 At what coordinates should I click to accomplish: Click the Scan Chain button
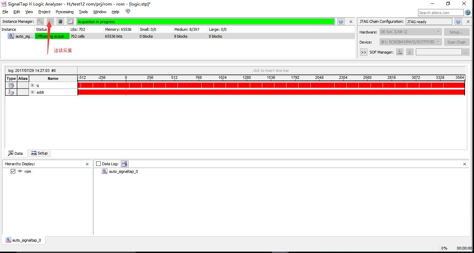click(456, 42)
